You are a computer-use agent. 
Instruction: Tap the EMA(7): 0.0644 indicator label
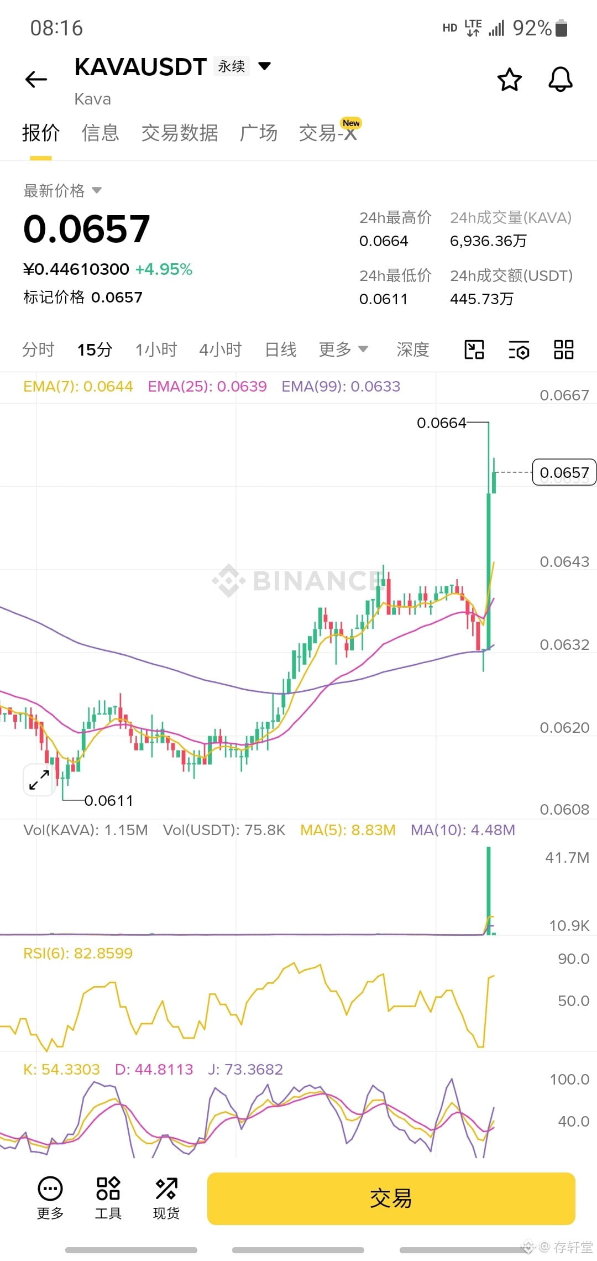tap(78, 387)
